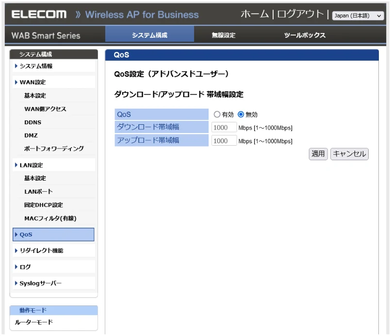
Task: Open the DDNS settings
Action: pos(33,122)
